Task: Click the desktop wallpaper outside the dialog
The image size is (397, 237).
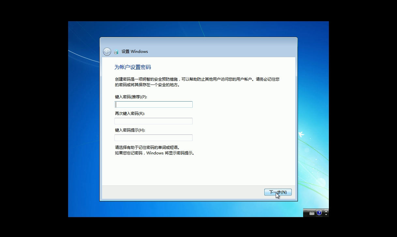Action: pyautogui.click(x=85, y=131)
